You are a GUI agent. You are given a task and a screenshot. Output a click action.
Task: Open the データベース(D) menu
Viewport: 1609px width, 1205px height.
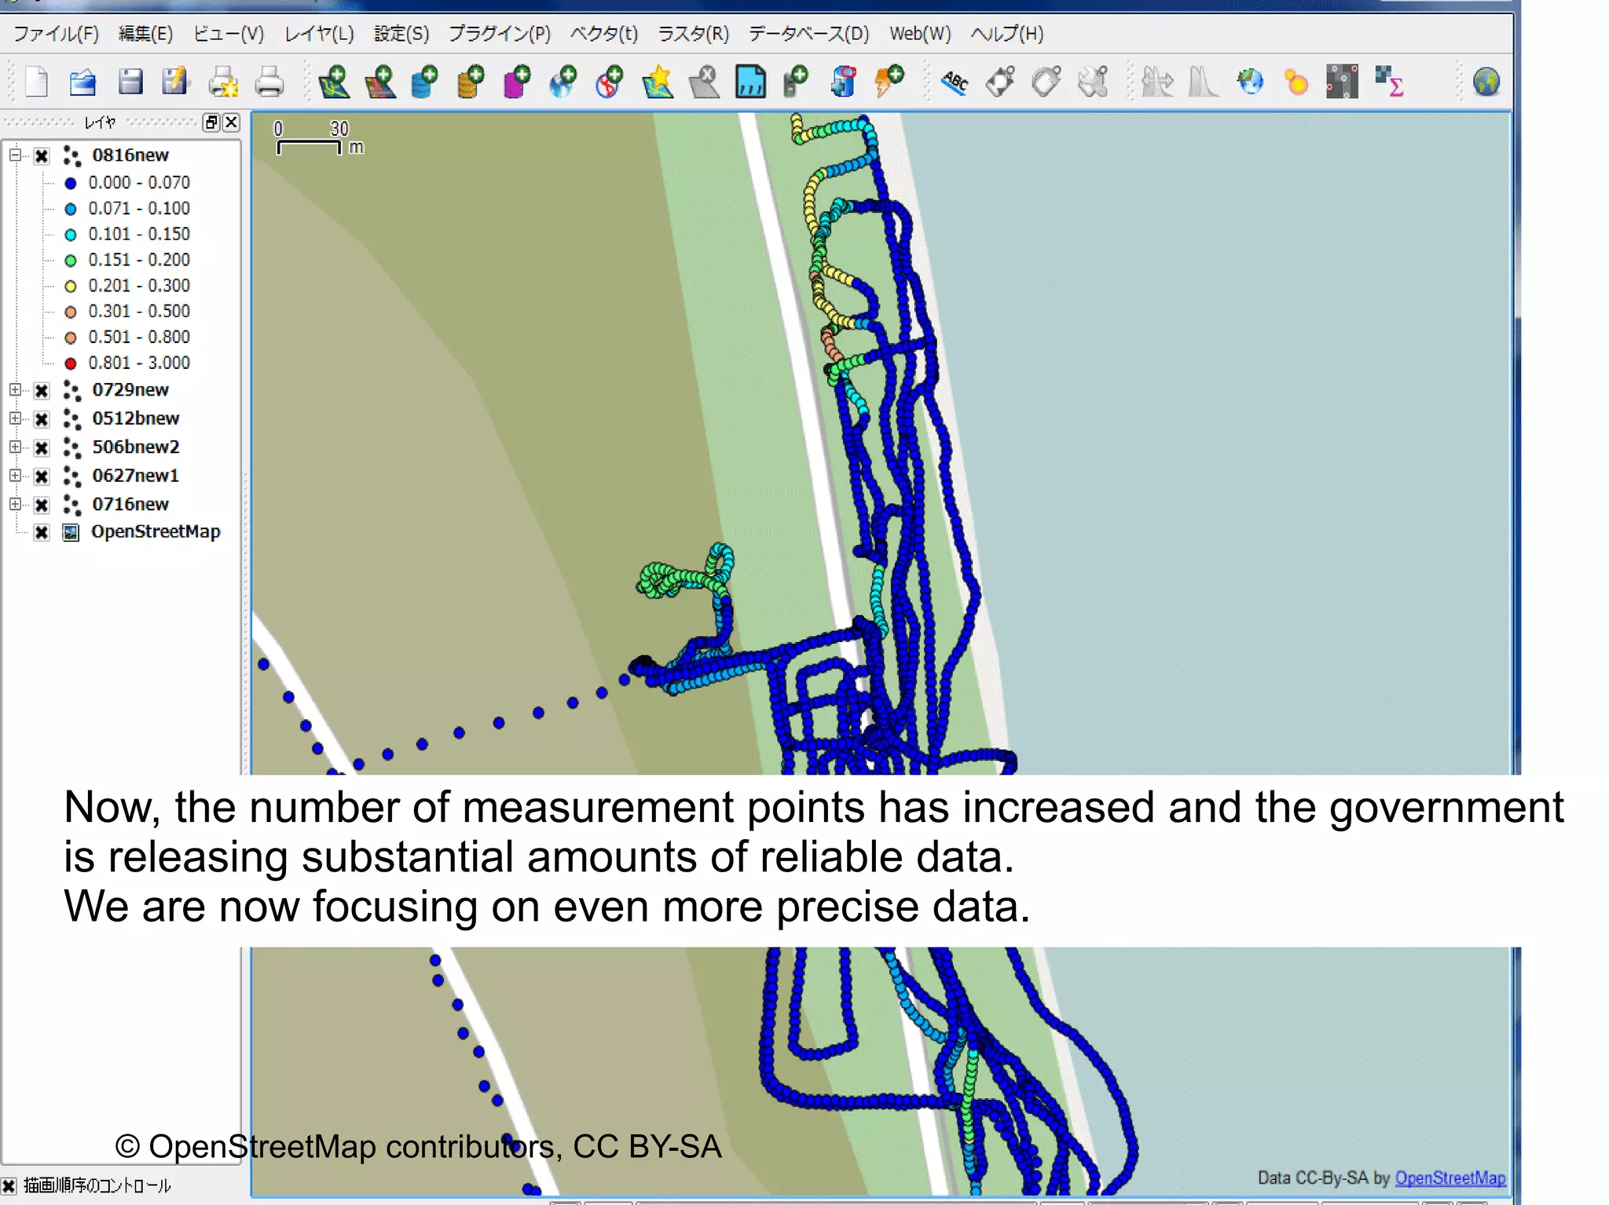[x=808, y=34]
